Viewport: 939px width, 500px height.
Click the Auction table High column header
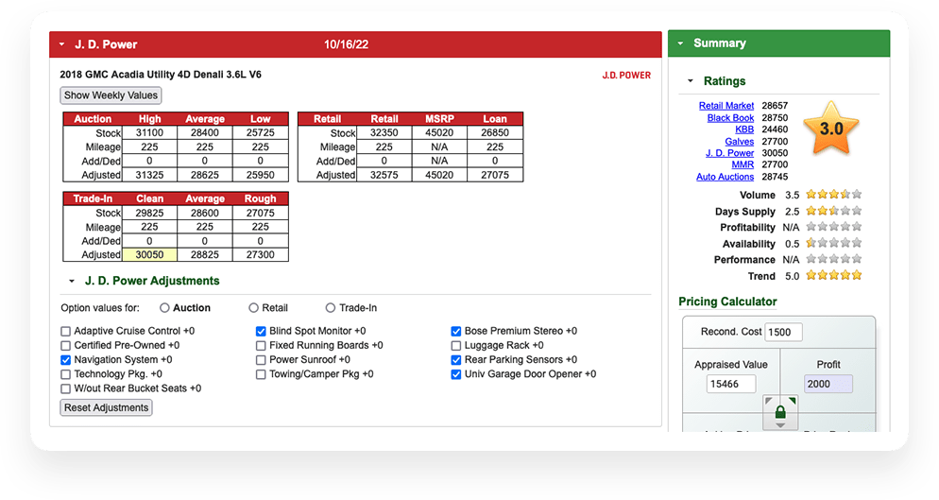click(x=149, y=119)
